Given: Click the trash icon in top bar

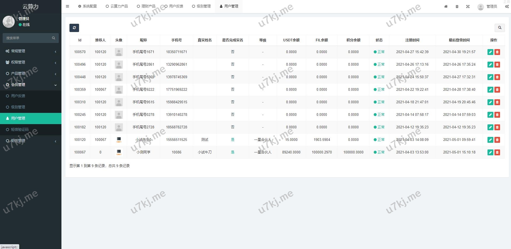Looking at the screenshot, I should 457,7.
